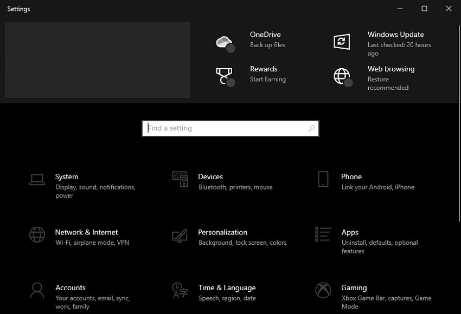
Task: Open Apps settings title
Action: coord(350,232)
